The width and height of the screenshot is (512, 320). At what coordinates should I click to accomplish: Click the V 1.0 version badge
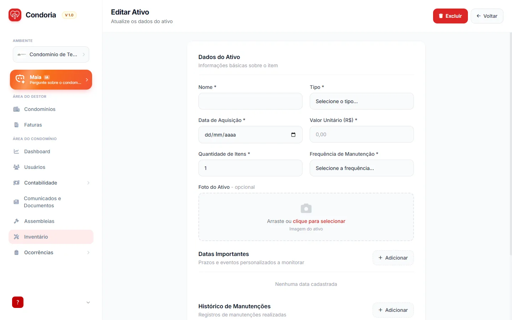(69, 15)
